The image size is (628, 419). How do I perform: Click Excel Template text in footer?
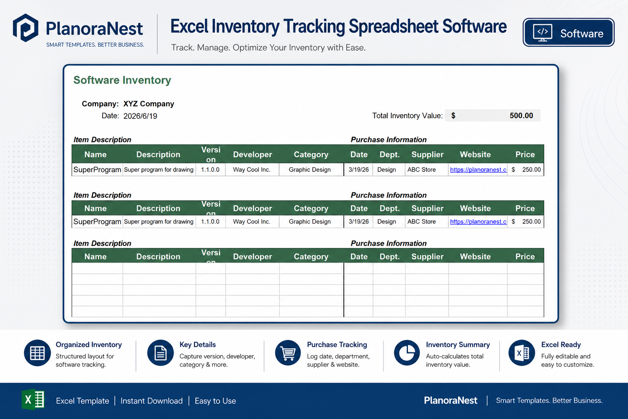tap(83, 401)
